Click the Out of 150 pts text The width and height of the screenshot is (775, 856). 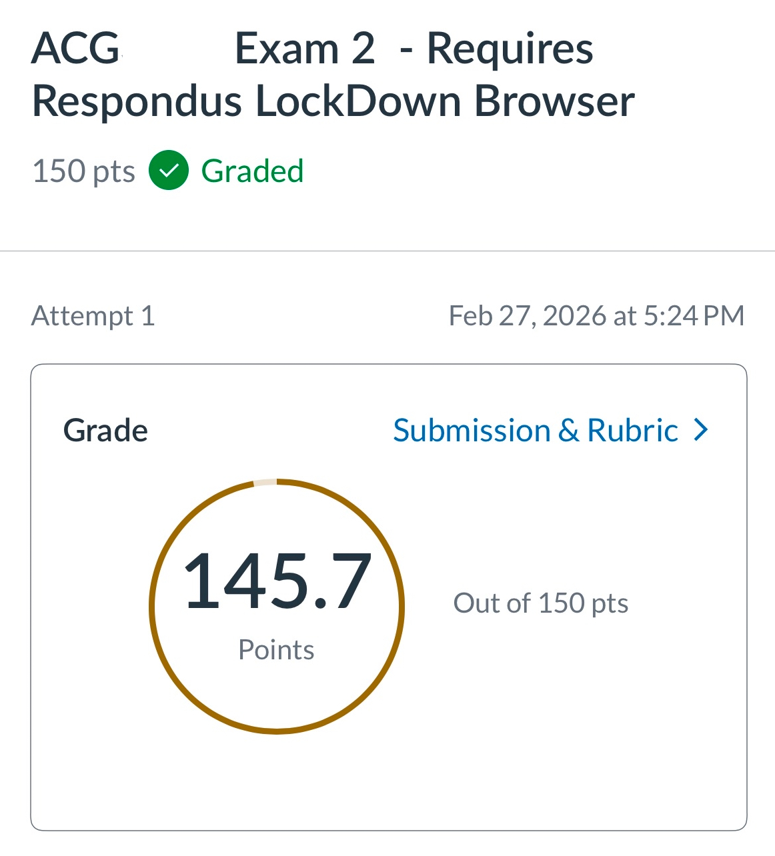[541, 603]
